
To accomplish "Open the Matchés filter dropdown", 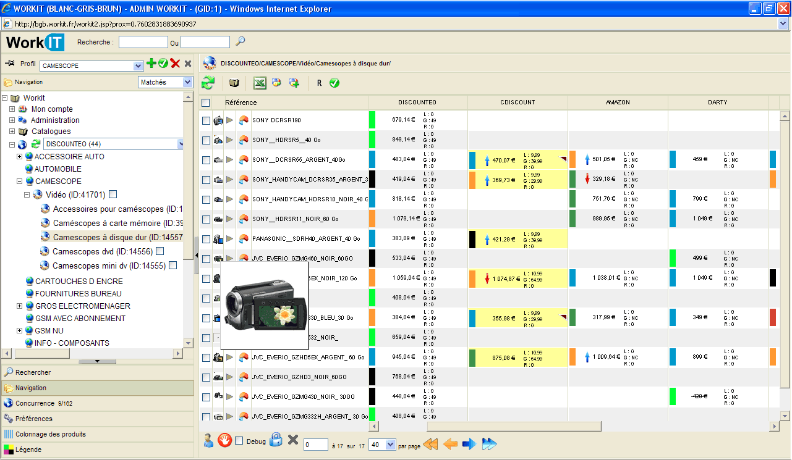I will point(187,82).
